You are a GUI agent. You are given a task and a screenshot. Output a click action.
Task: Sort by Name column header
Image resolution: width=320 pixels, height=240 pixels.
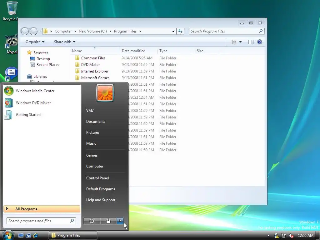(95, 51)
